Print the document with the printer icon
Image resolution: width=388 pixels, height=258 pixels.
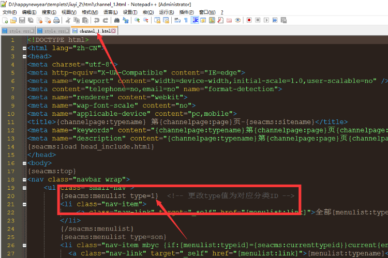[x=57, y=20]
